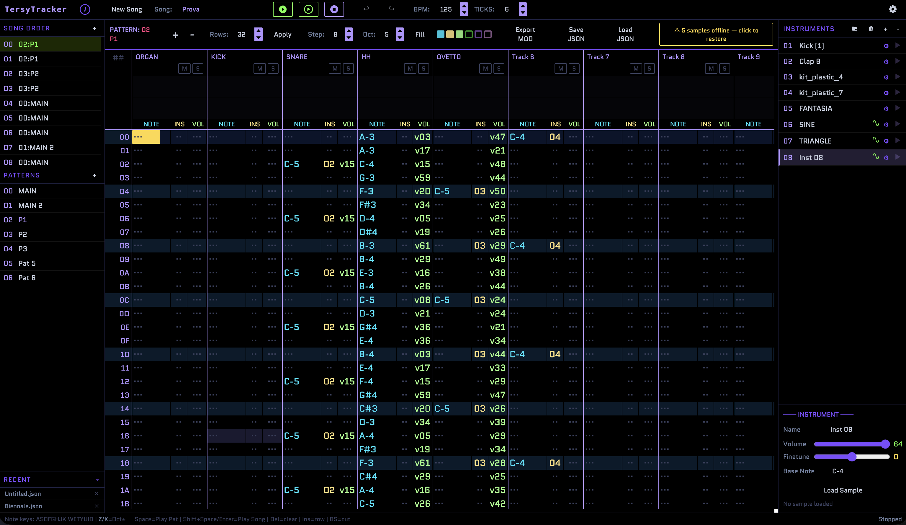Remove Untitled.json from recent files

coord(96,494)
